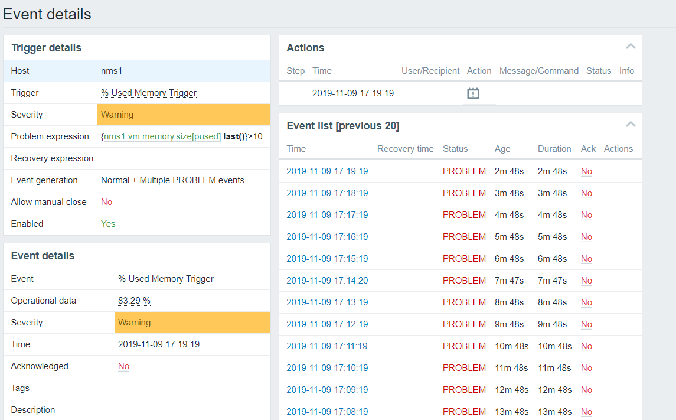Viewport: 676px width, 420px height.
Task: Open the % Used Memory Trigger link
Action: pos(149,93)
